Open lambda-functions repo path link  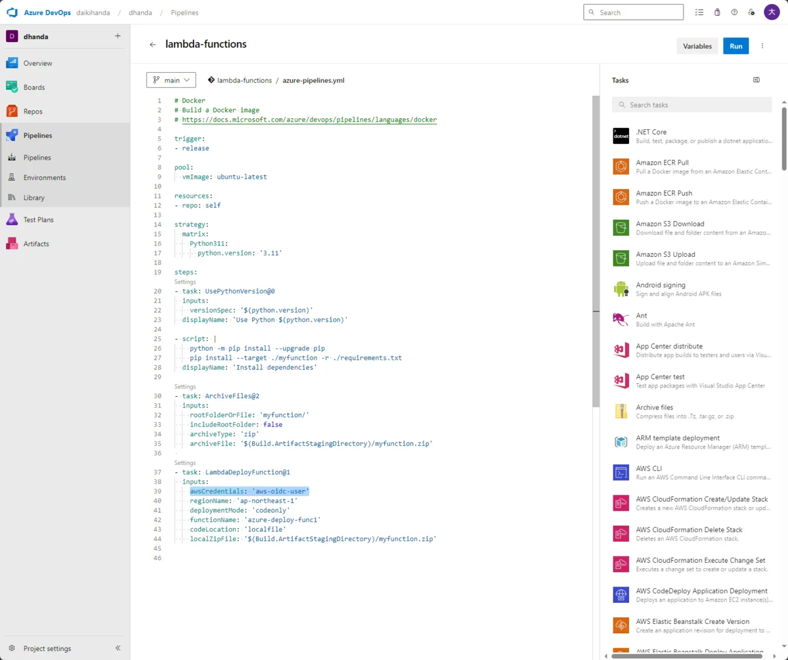(244, 80)
